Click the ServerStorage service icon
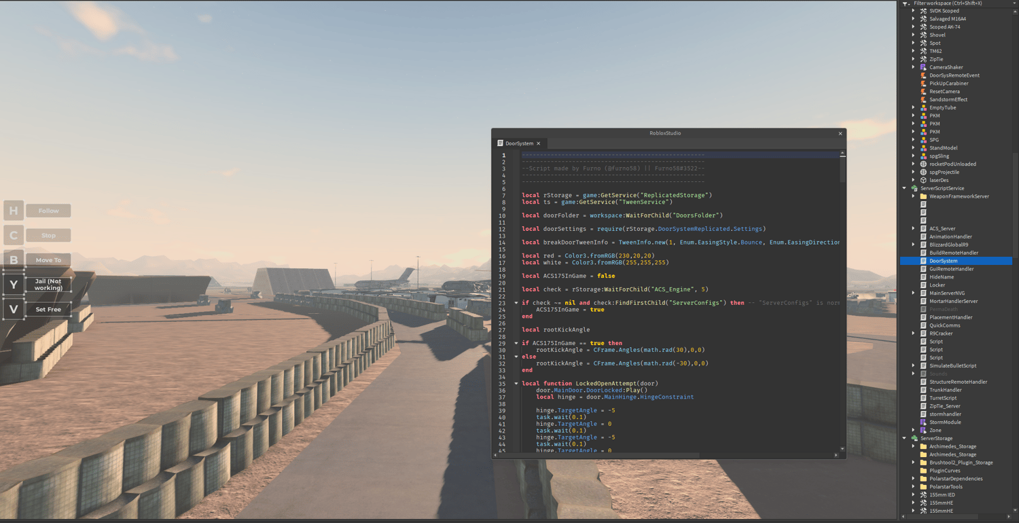The height and width of the screenshot is (523, 1019). [914, 438]
